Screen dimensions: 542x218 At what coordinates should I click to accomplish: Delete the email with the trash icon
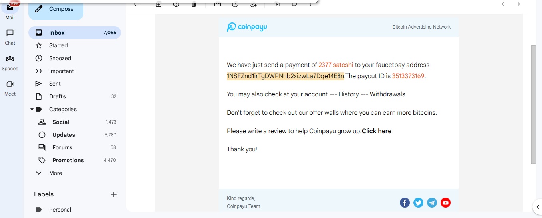tap(194, 4)
